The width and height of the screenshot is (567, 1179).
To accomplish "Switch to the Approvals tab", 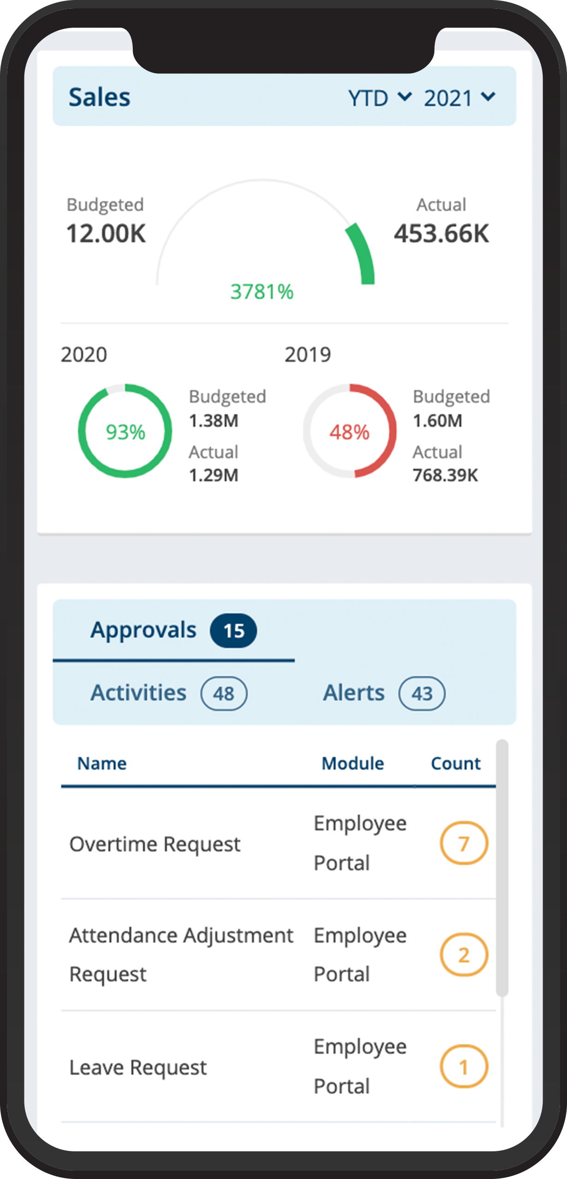I will 143,630.
